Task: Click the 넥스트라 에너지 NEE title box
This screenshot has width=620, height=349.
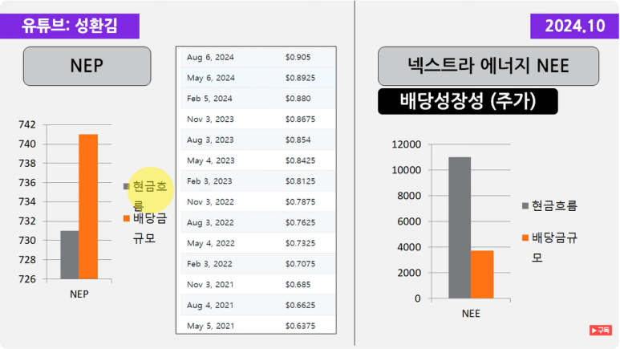Action: (488, 66)
